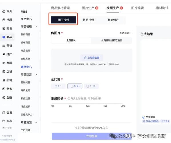Click the 常用 icon in the sidebar
Image resolution: width=171 pixels, height=143 pixels.
(4, 20)
